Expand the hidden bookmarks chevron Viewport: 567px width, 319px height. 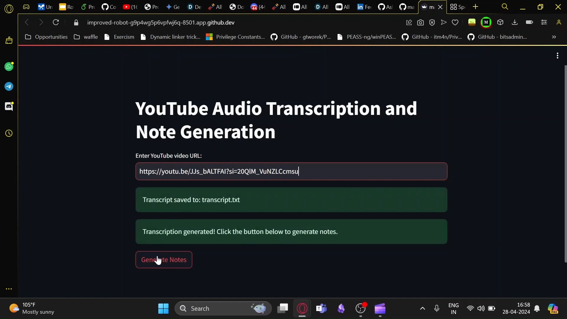554,37
